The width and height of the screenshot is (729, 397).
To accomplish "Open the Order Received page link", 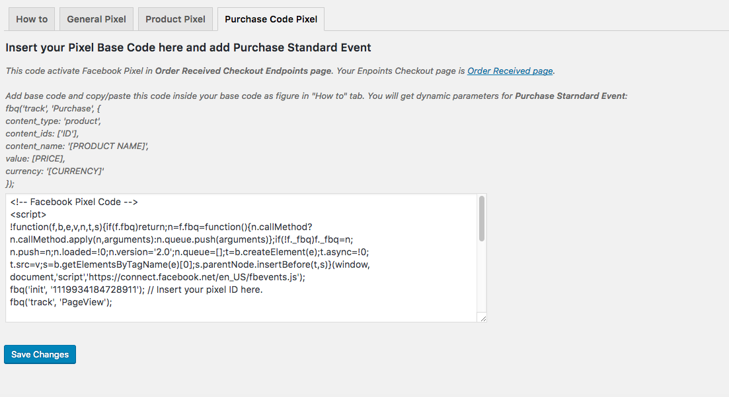I will point(510,71).
